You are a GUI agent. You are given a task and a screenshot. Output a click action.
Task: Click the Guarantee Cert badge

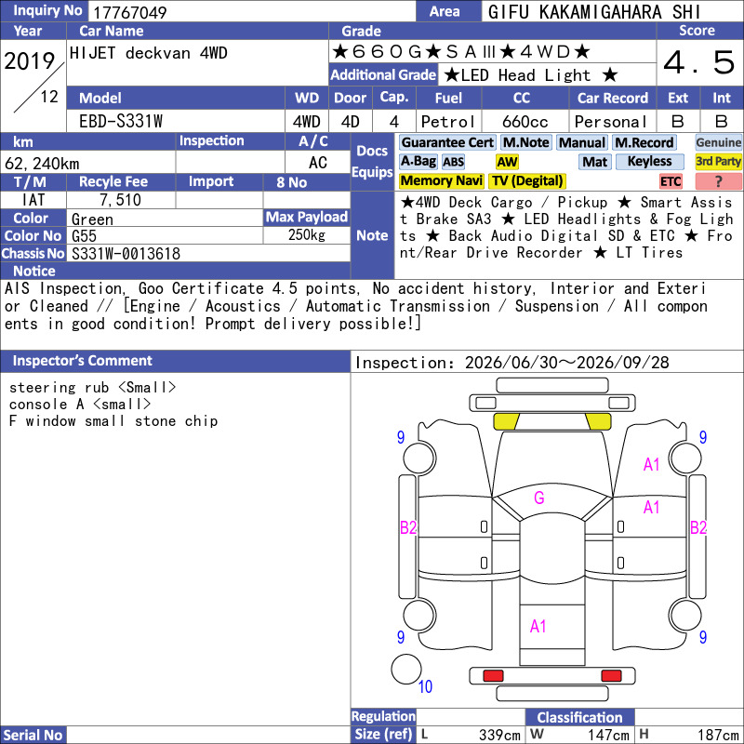[x=447, y=143]
